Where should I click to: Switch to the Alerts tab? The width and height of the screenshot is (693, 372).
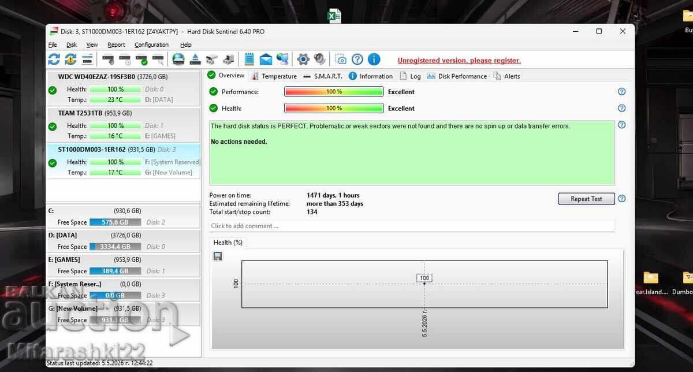[x=506, y=76]
